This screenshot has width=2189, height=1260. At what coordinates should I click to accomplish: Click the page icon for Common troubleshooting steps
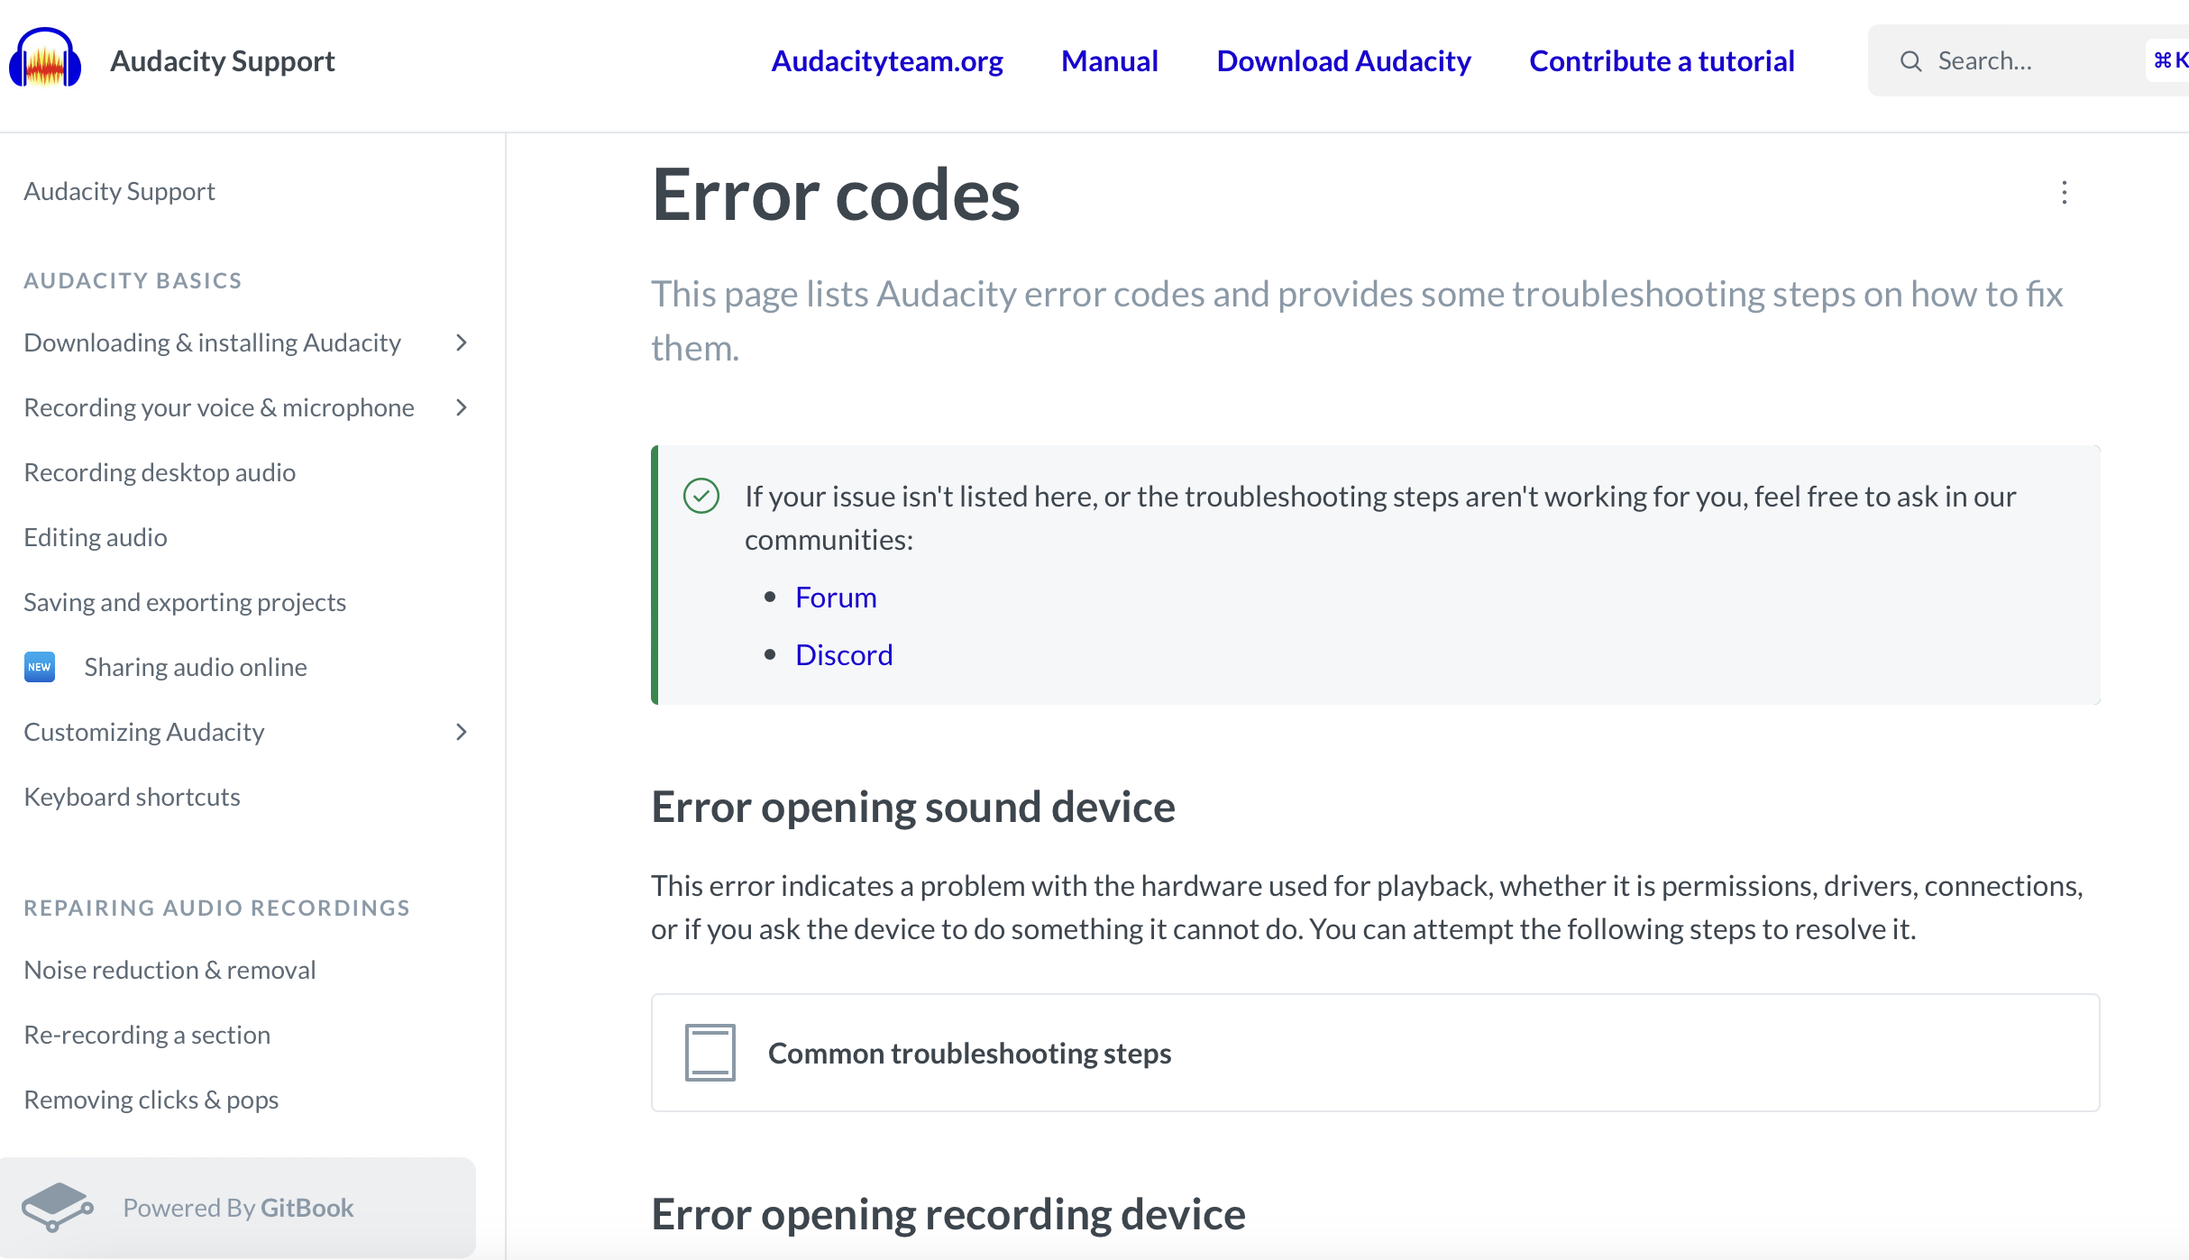pos(710,1053)
